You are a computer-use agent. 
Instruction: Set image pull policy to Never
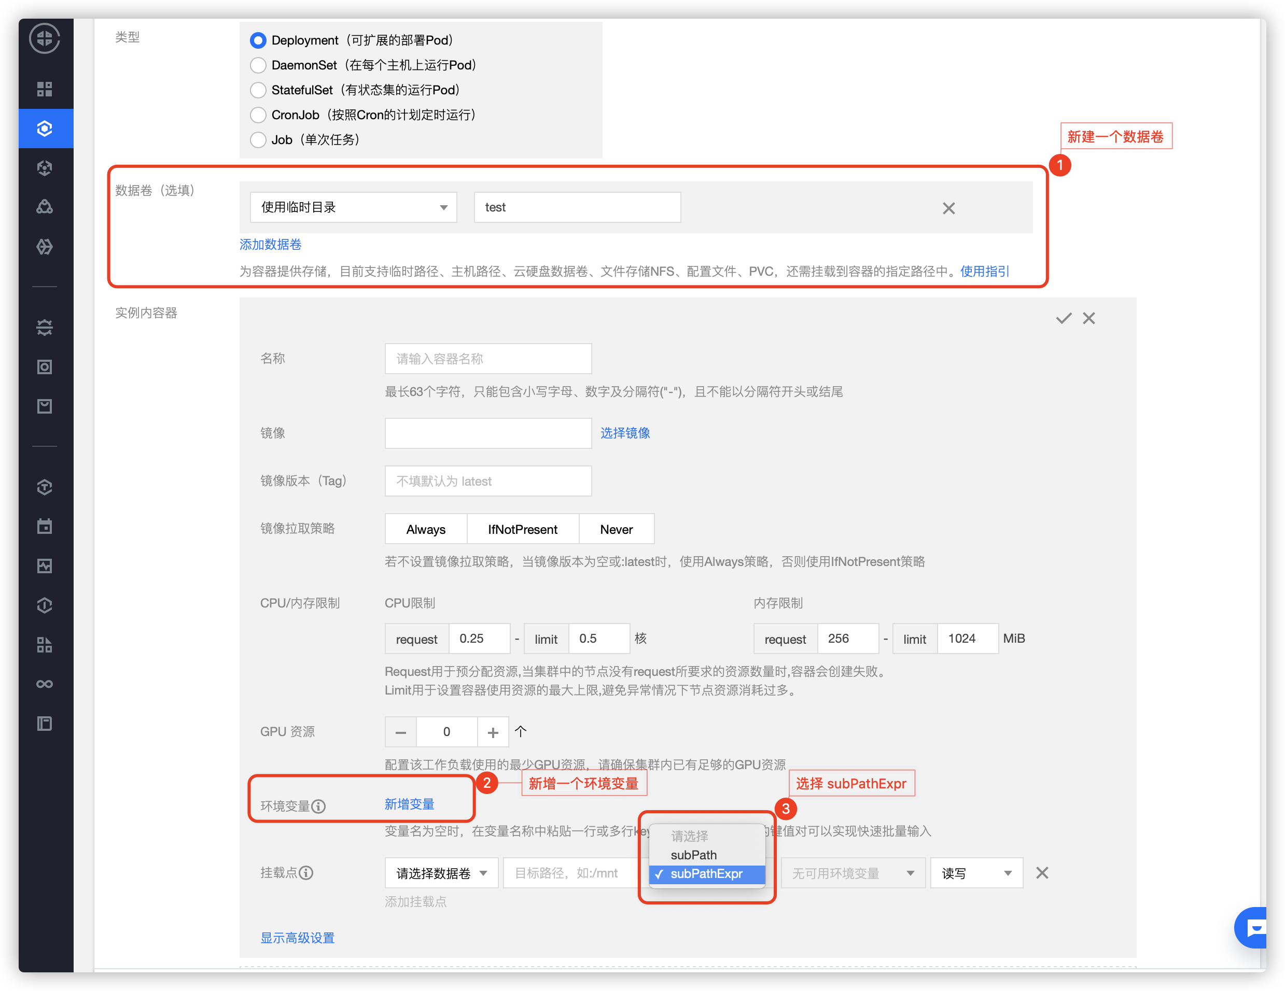616,529
